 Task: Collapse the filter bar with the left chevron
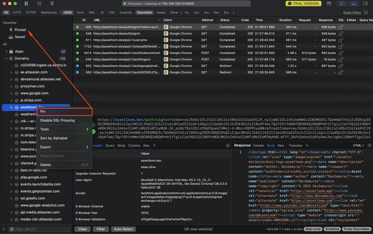[x=233, y=12]
